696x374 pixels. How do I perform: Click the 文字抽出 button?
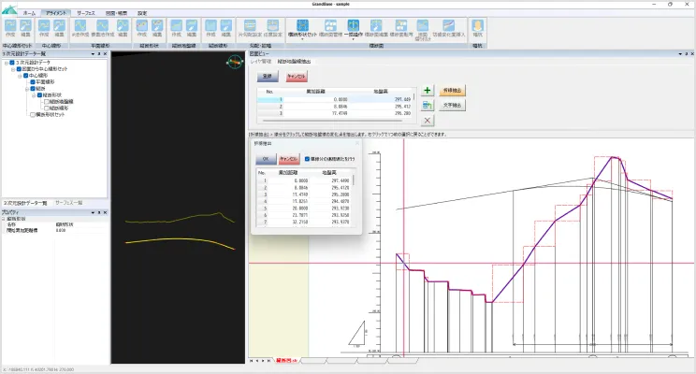pyautogui.click(x=452, y=105)
